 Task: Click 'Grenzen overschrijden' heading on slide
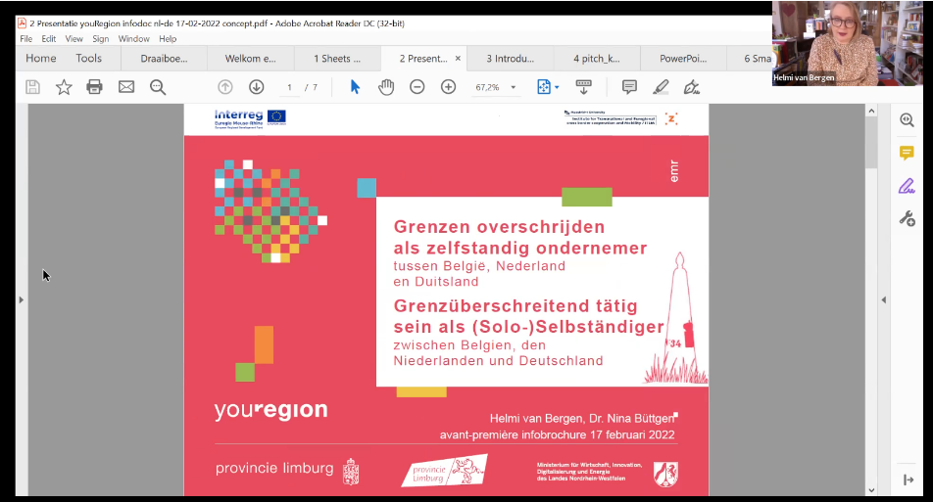pos(499,227)
